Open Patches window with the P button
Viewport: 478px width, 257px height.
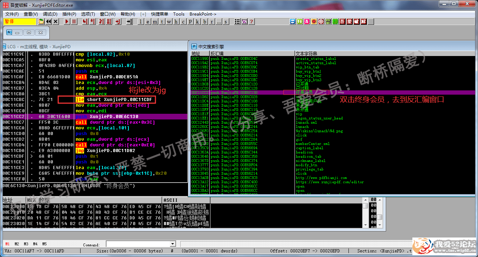191,22
